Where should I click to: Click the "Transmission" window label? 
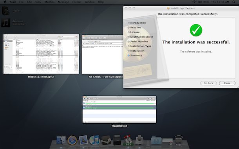[119, 126]
